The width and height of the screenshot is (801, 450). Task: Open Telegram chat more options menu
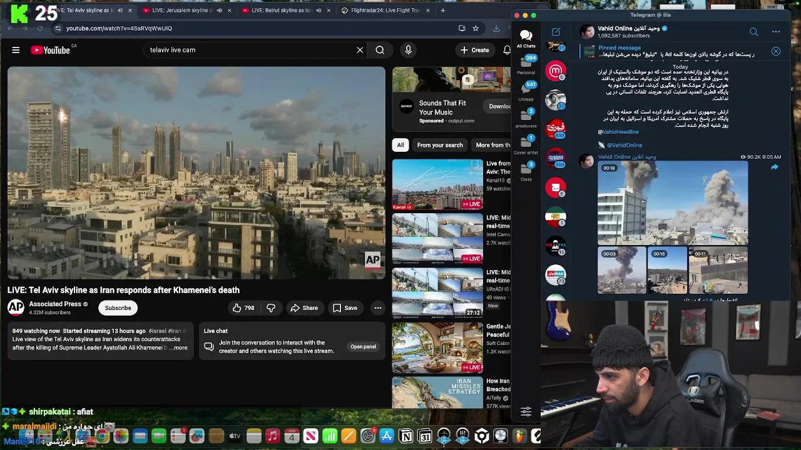(x=776, y=32)
